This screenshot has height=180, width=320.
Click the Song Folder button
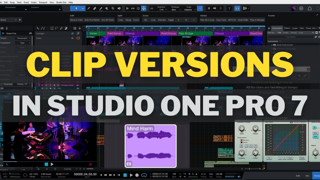(243, 20)
